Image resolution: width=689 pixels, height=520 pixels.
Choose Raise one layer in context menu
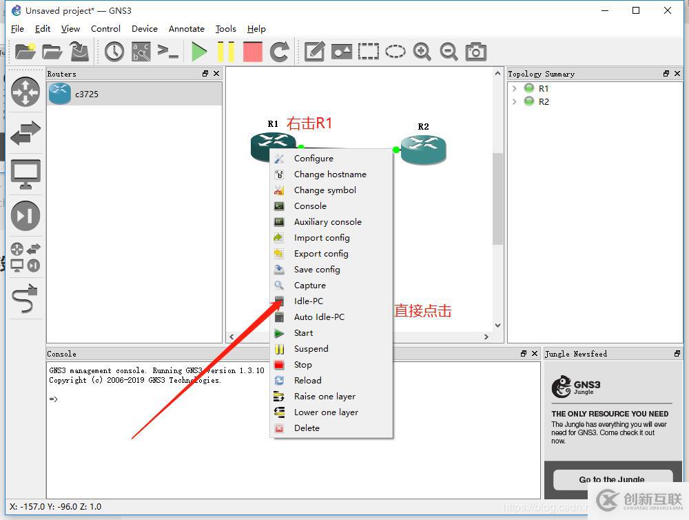(331, 397)
